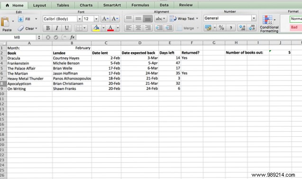The height and width of the screenshot is (179, 302).
Task: Select column D header
Action: 140,43
